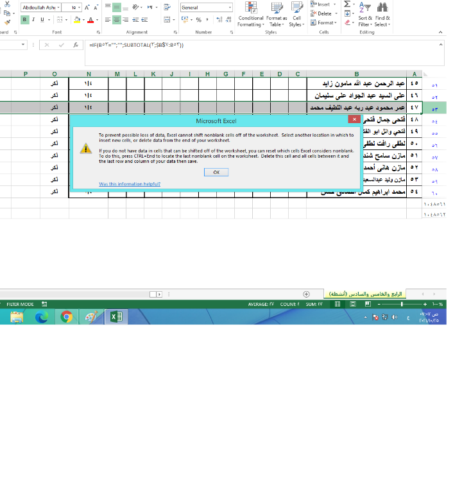This screenshot has height=481, width=462.
Task: Click the Decrease Indent icon
Action: pos(135,20)
